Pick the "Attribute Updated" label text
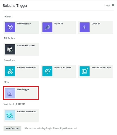Screen dimensions: 117x135 click(x=26, y=46)
